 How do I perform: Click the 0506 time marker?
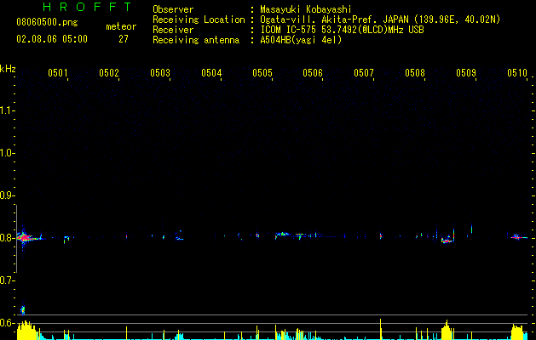[x=313, y=72]
